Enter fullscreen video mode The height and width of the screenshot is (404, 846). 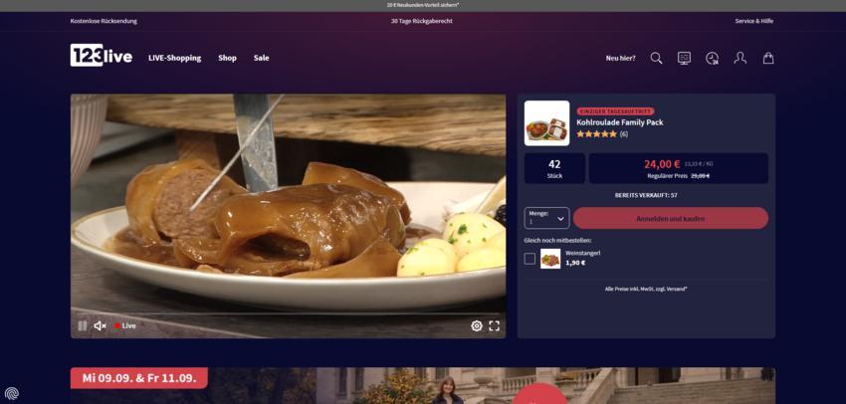(x=495, y=325)
